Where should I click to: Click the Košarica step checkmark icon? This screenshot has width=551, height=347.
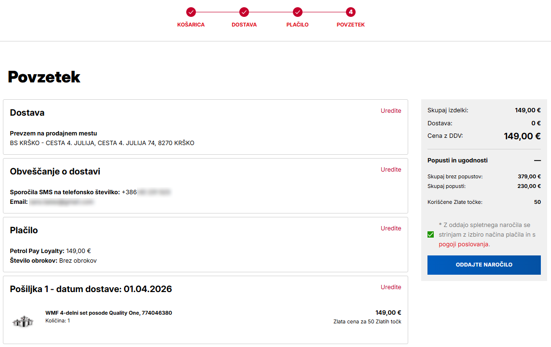click(191, 12)
